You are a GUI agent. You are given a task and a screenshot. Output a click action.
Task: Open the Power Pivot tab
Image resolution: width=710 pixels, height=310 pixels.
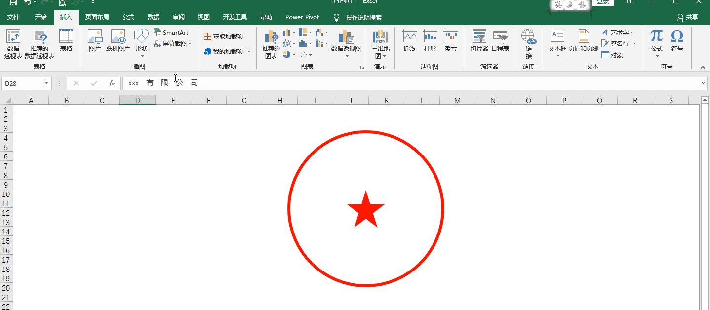pos(302,17)
